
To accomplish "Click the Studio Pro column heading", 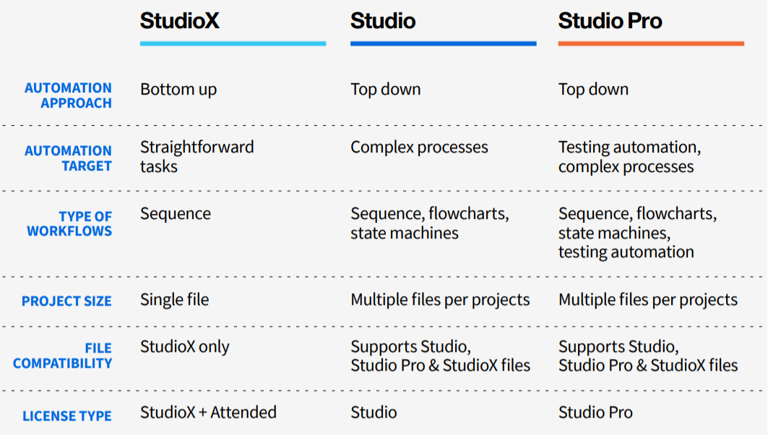I will tap(610, 21).
